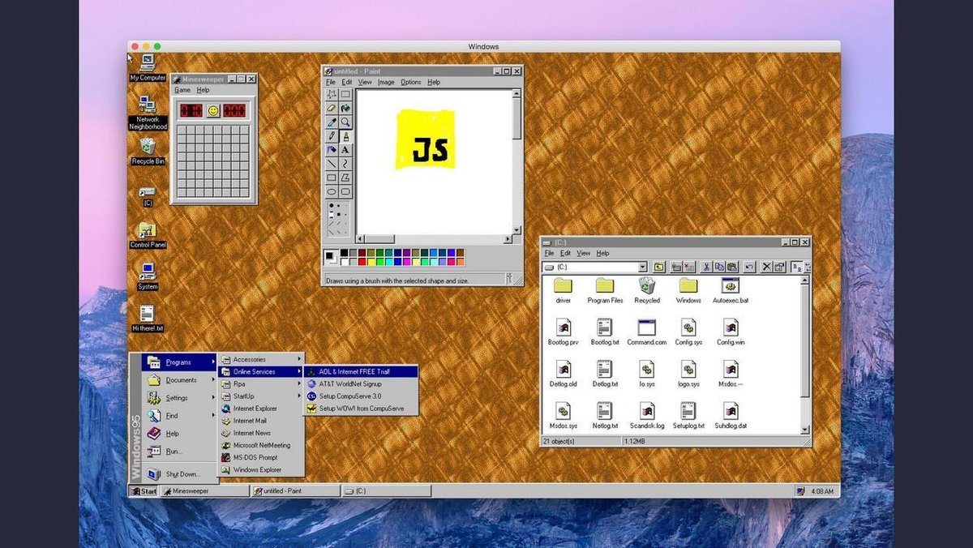Click the C: window scrollbar down arrow
This screenshot has width=973, height=548.
point(805,430)
